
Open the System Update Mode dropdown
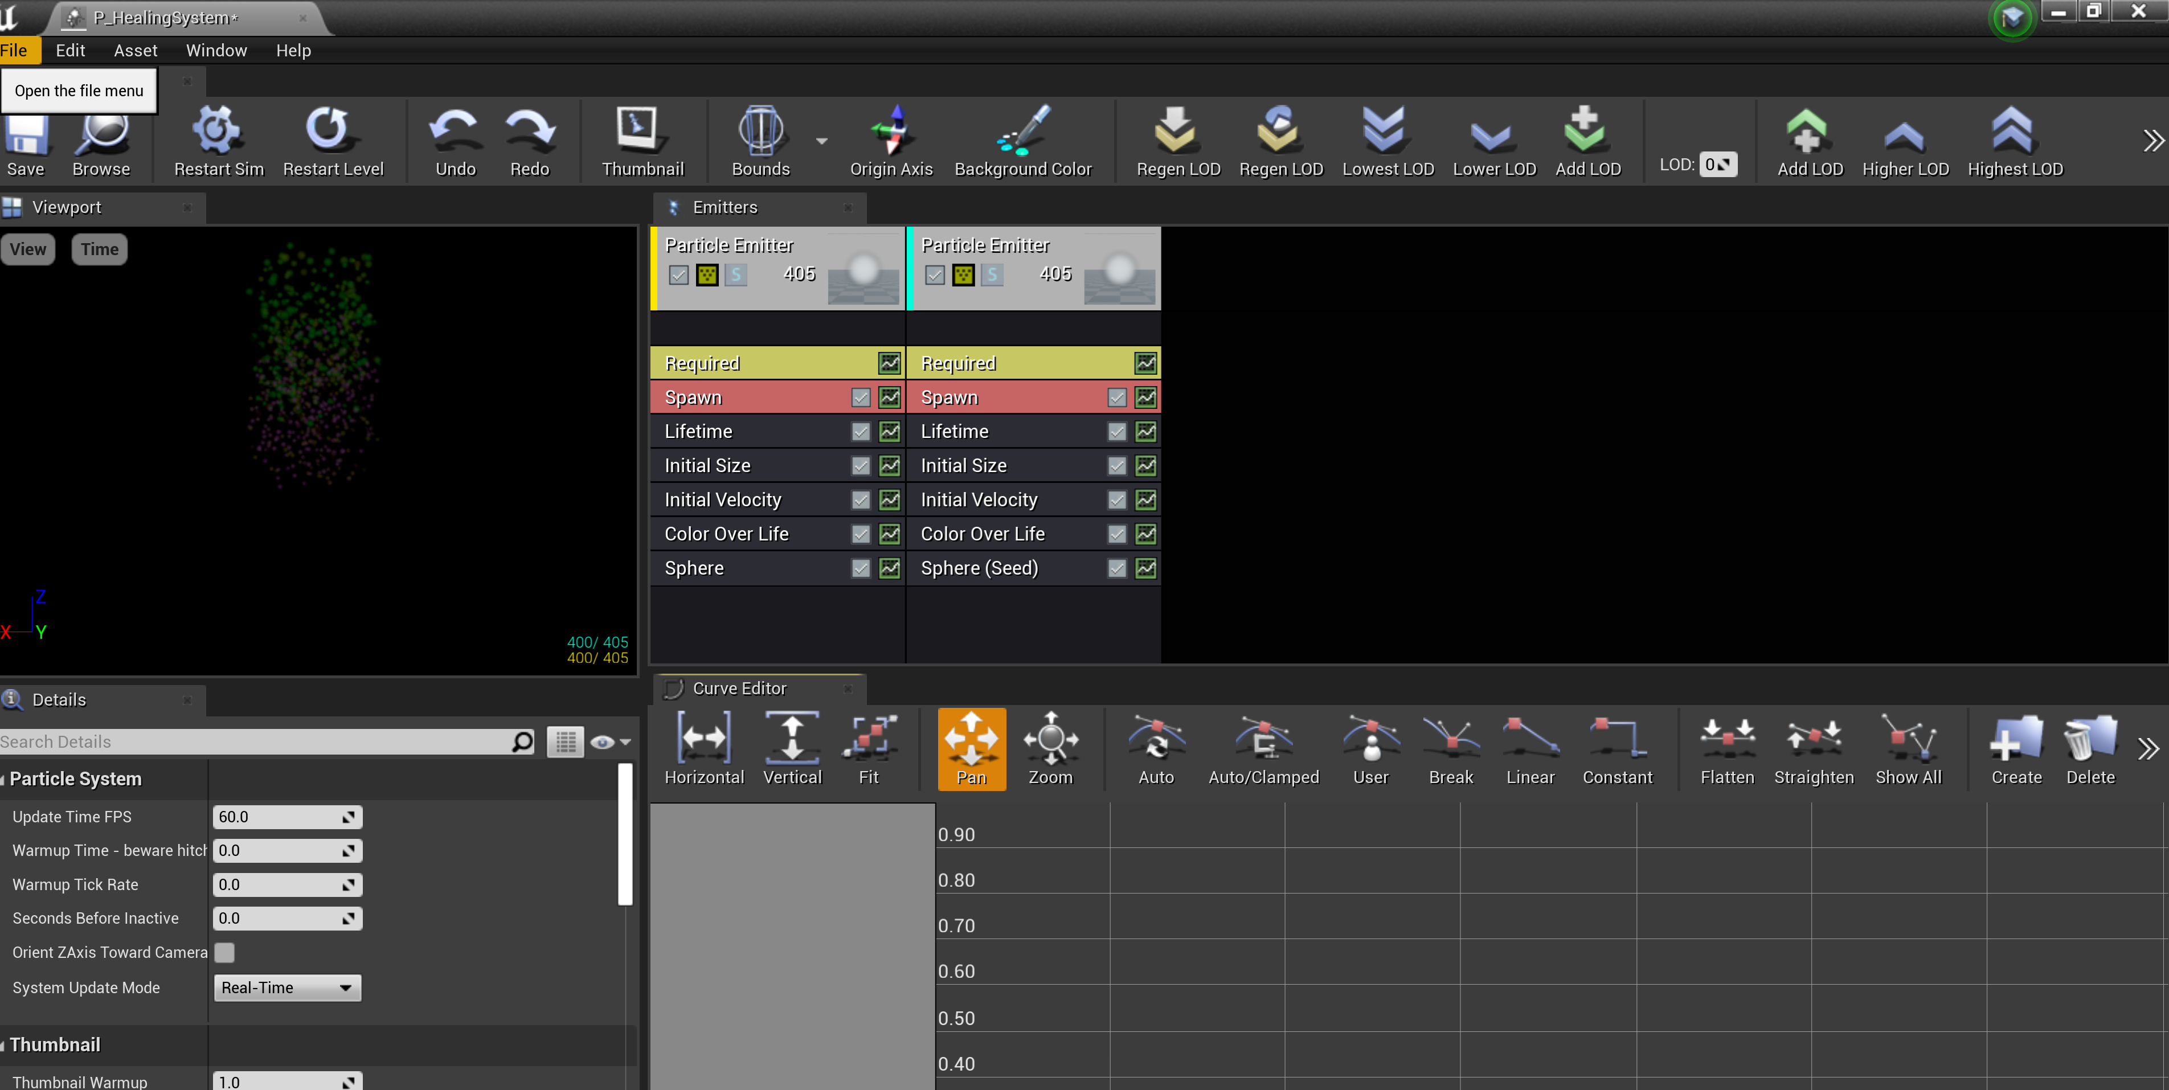click(287, 987)
